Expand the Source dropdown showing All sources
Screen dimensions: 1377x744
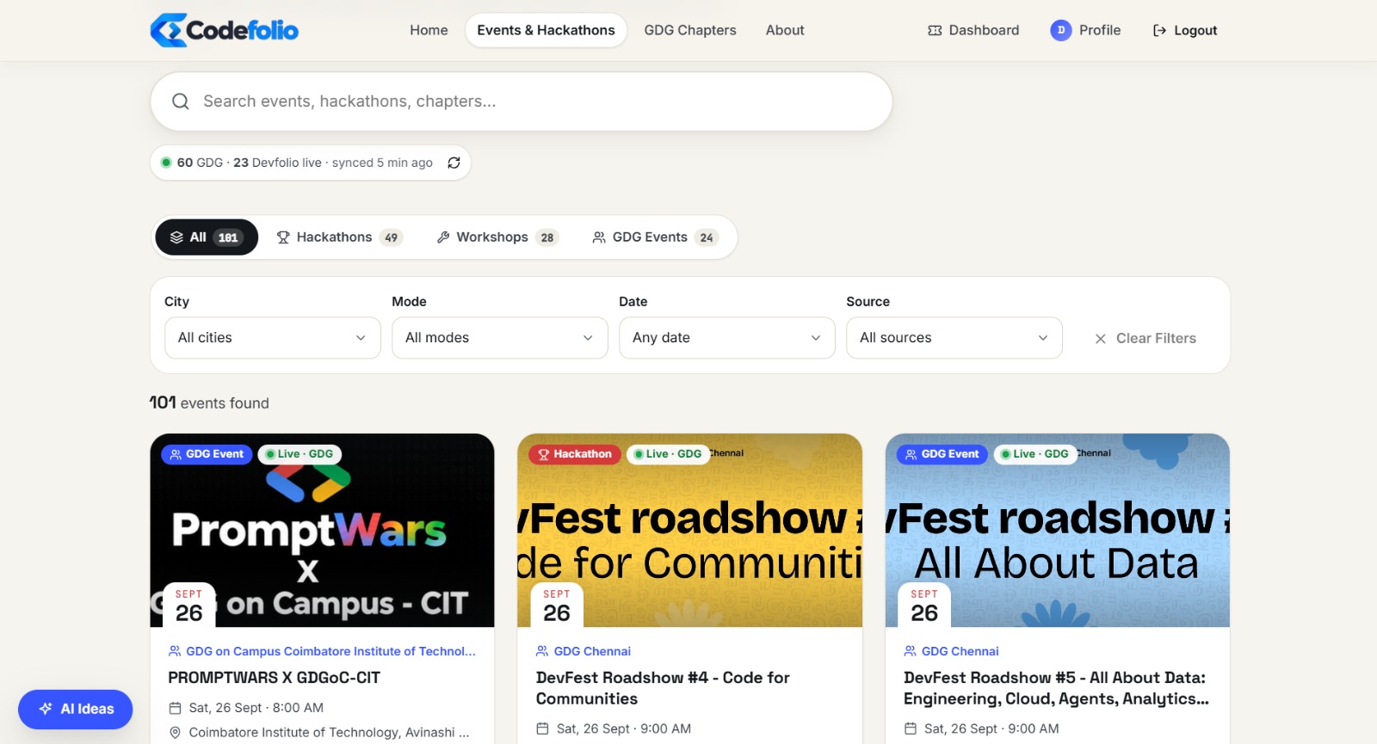click(x=954, y=338)
